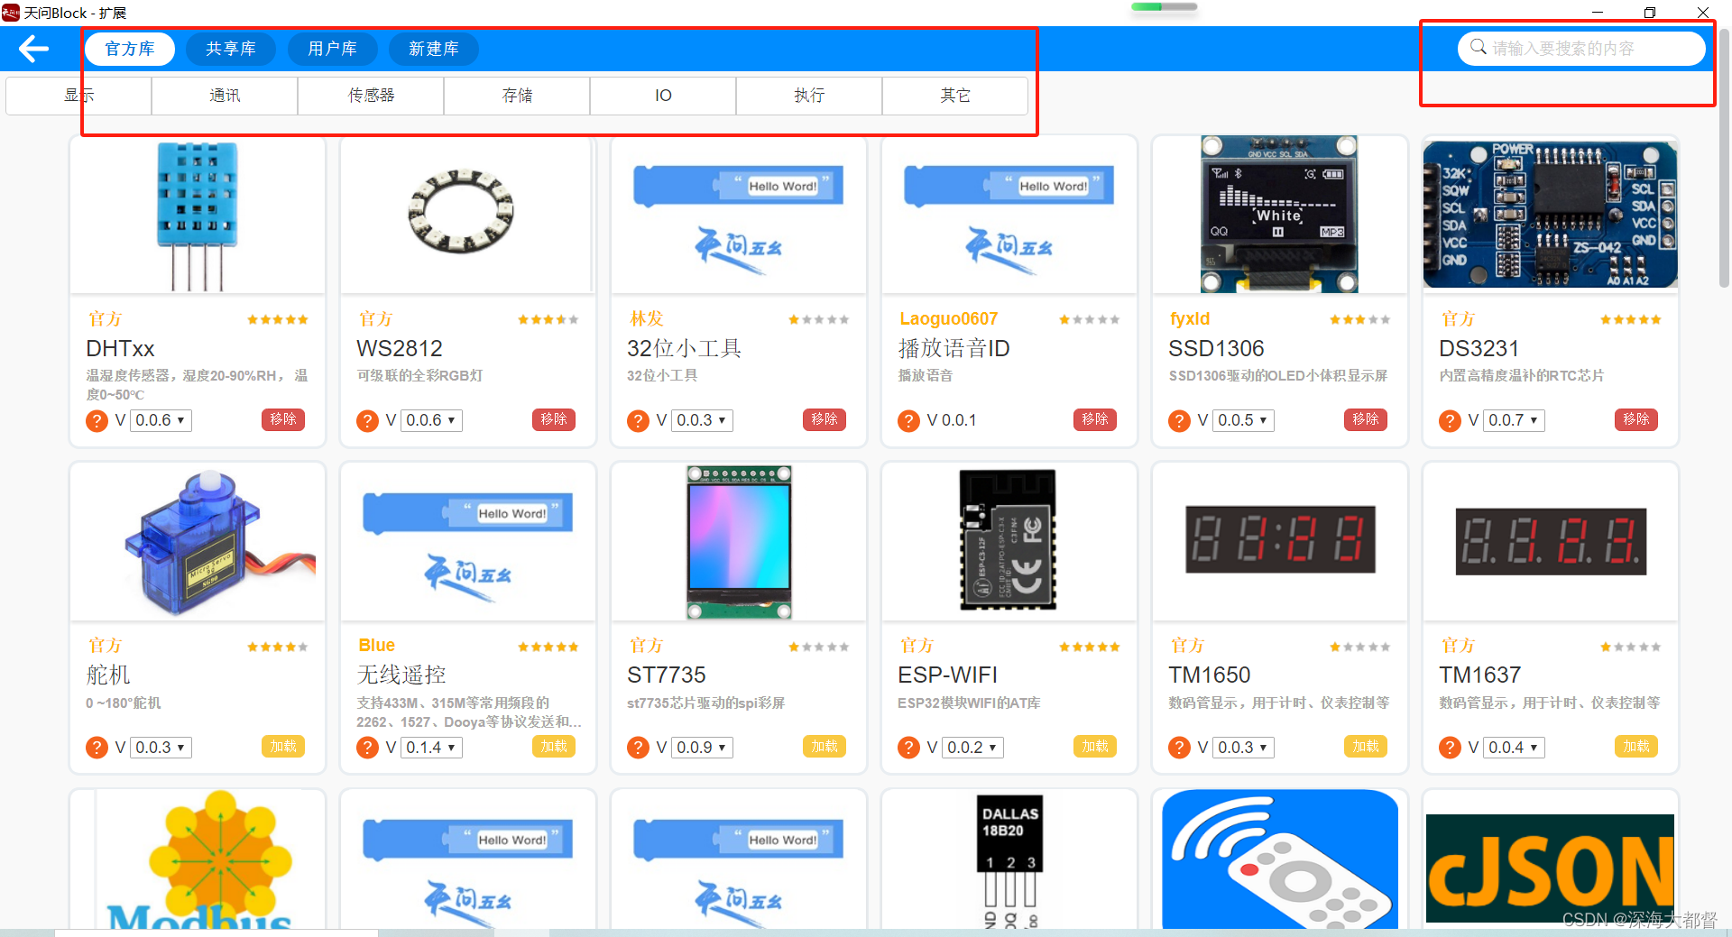Switch to 官方库 tab
Screen dimensions: 1732x937
coord(130,49)
